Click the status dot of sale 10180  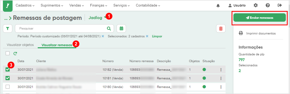[x=204, y=87]
